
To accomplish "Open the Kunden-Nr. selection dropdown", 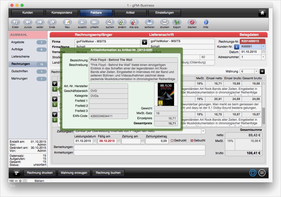I will (263, 46).
